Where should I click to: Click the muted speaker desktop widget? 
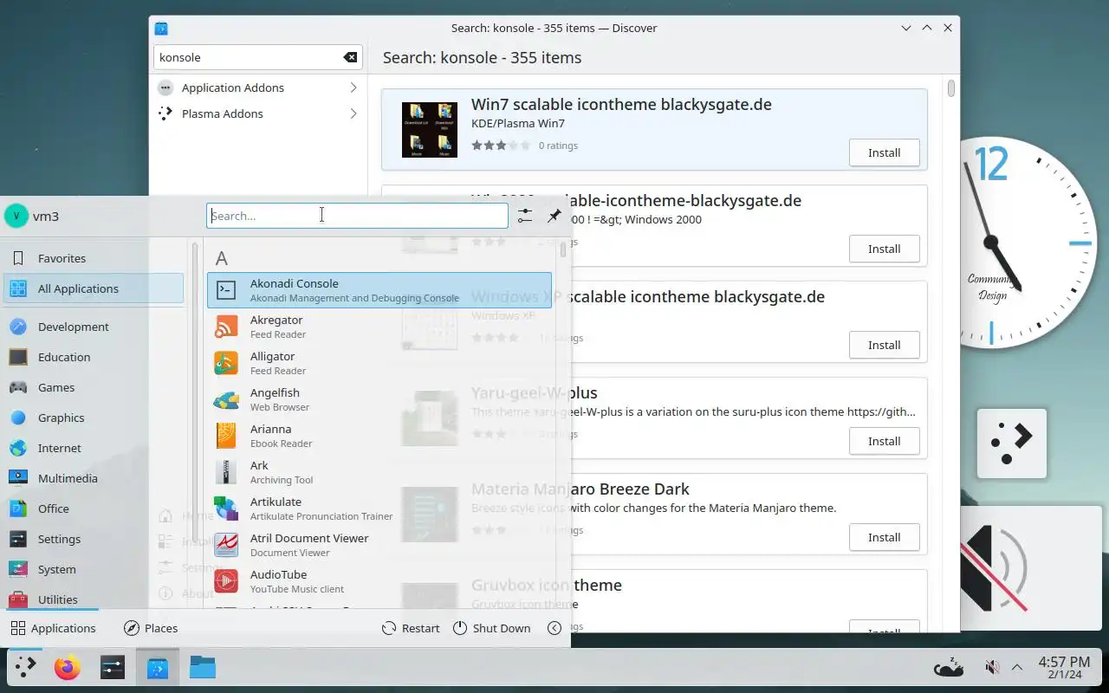(x=1031, y=569)
